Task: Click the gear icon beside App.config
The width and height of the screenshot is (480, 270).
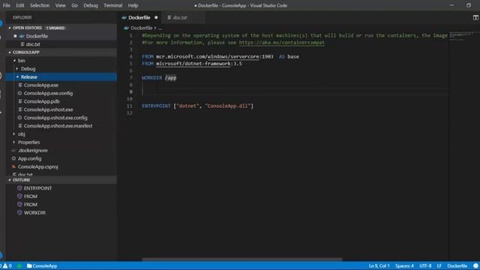Action: click(13, 158)
